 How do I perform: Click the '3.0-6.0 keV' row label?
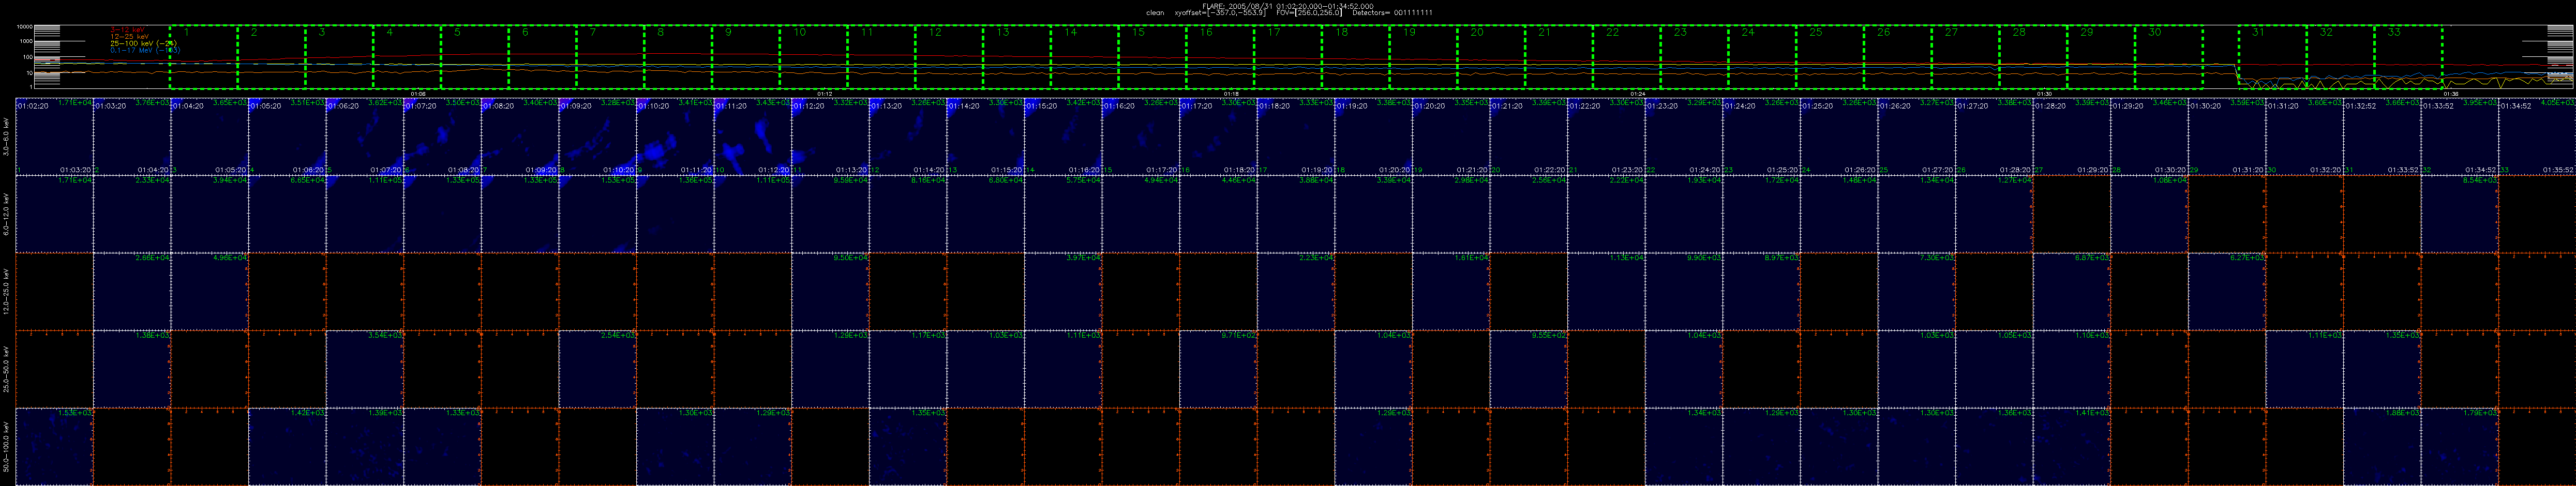point(7,136)
